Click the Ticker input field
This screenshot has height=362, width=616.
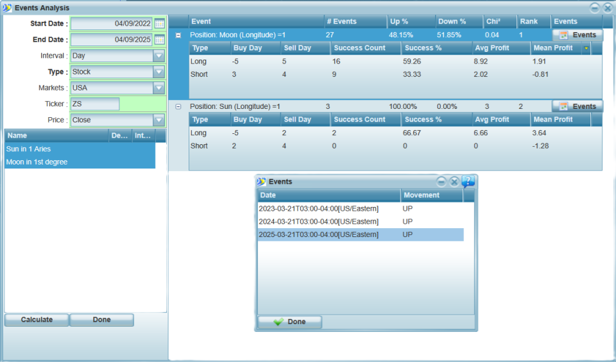pos(95,104)
